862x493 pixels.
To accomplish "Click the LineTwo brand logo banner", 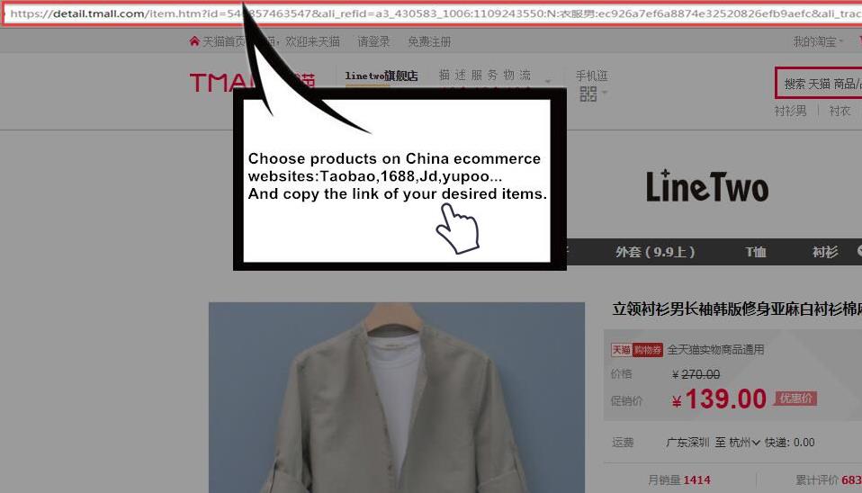I will pos(706,186).
